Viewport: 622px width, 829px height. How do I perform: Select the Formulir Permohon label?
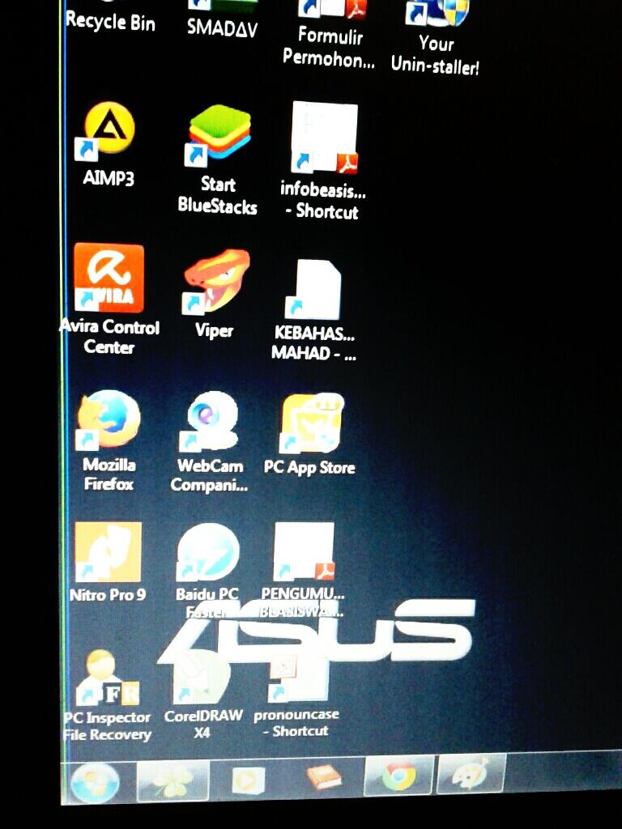329,46
